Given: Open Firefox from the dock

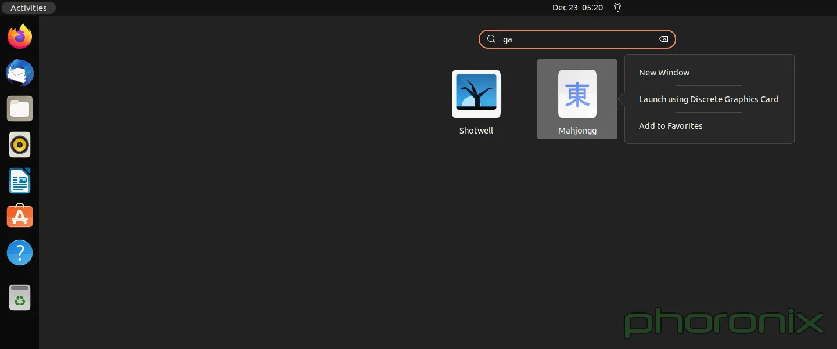Looking at the screenshot, I should pyautogui.click(x=20, y=37).
